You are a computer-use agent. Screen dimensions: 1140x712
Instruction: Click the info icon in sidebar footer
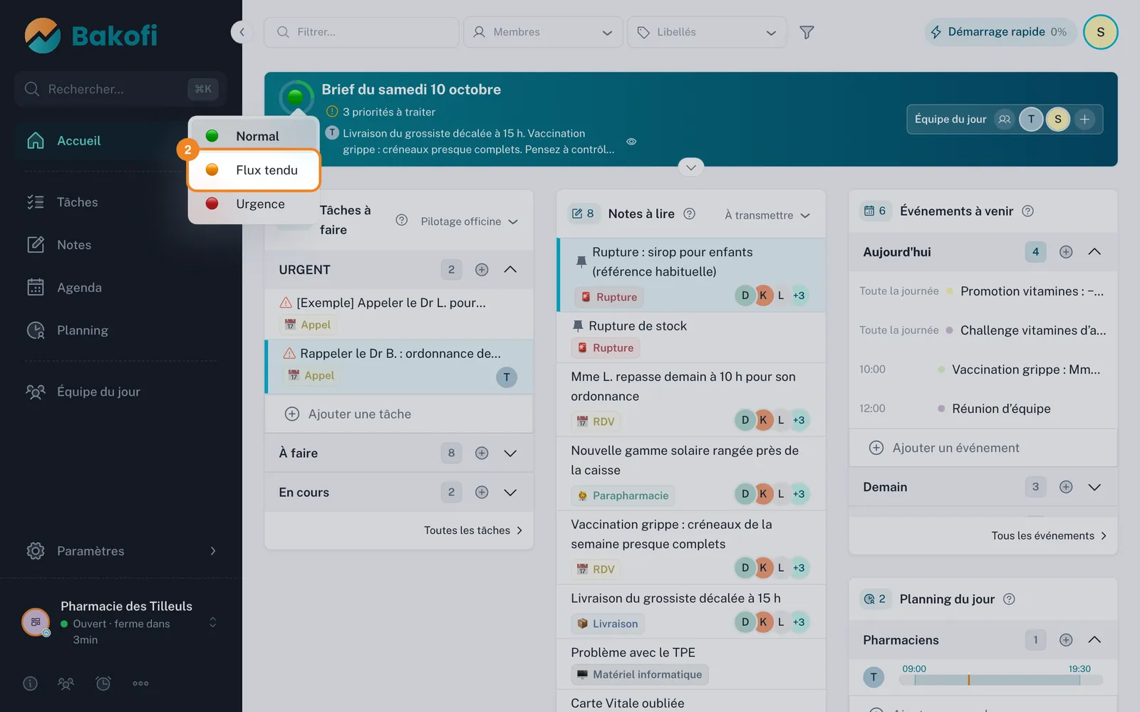30,684
